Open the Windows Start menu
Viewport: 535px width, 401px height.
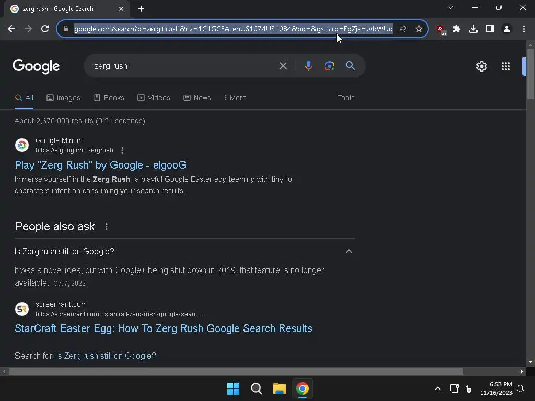[234, 388]
